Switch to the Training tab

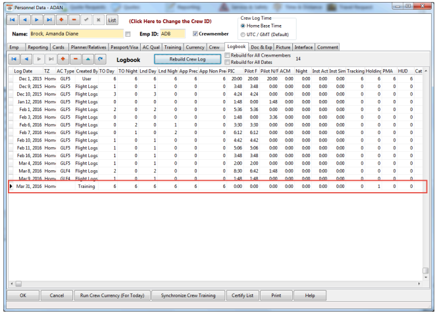pyautogui.click(x=172, y=47)
